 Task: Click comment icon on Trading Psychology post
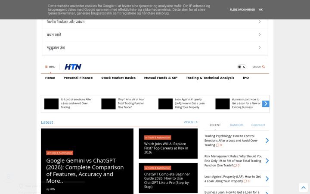click(217, 145)
